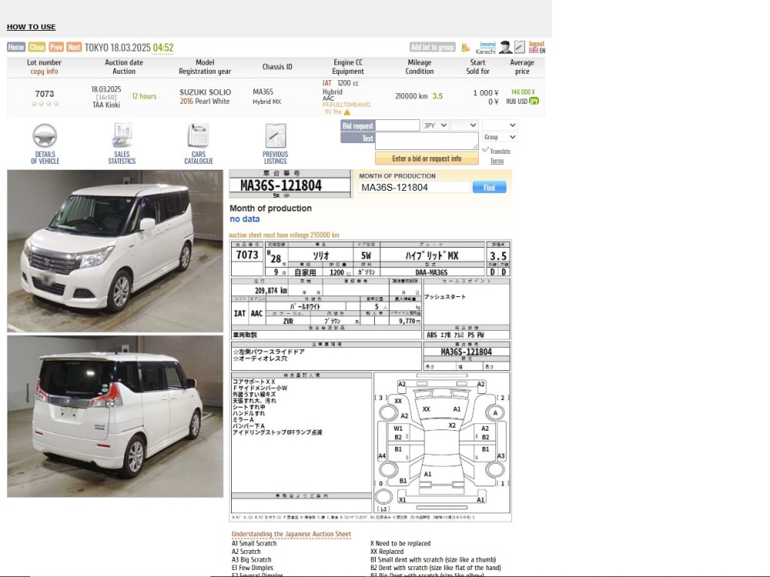Screen dimensions: 770x577
Task: Click the user avatar icon
Action: pos(505,47)
